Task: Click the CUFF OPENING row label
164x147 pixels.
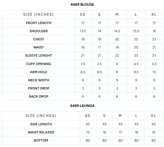Action: click(39, 64)
